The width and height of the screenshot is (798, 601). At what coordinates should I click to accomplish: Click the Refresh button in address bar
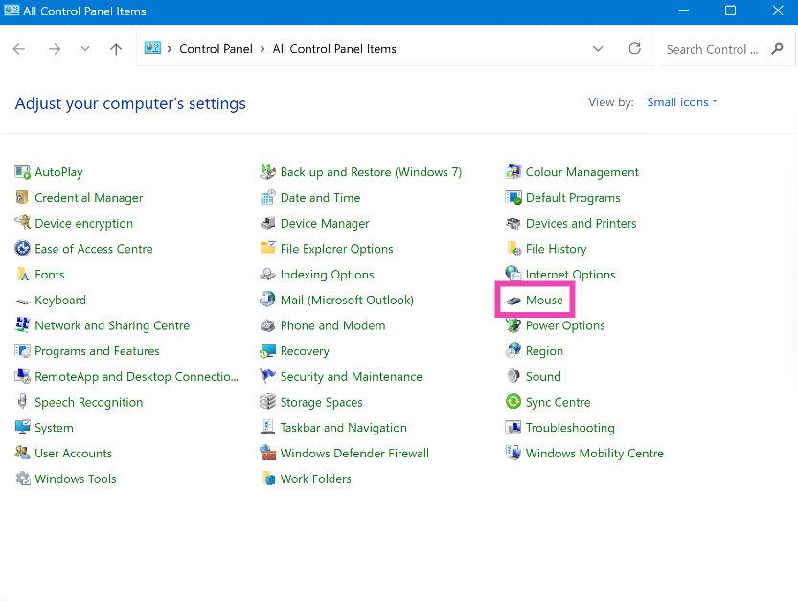point(634,49)
